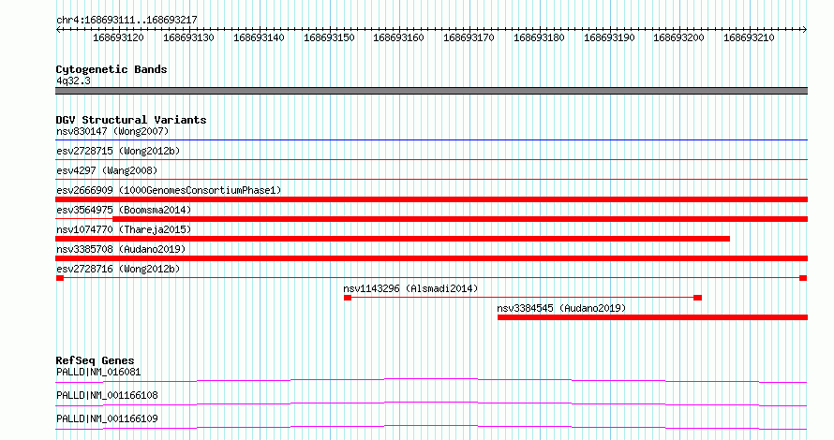Screen dimensions: 834x440
Task: Click the chr4:168693111..168693217 region label
Action: pos(127,20)
